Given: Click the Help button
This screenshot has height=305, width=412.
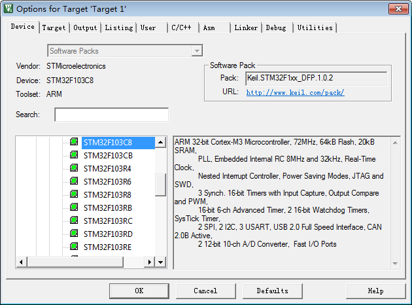Looking at the screenshot, I should click(x=376, y=291).
